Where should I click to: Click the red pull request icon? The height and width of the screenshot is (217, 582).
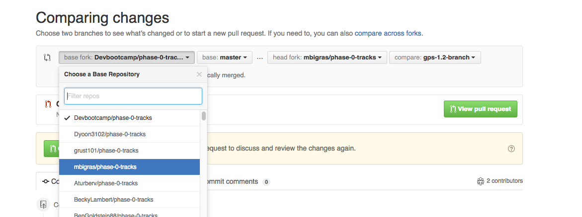[x=48, y=105]
